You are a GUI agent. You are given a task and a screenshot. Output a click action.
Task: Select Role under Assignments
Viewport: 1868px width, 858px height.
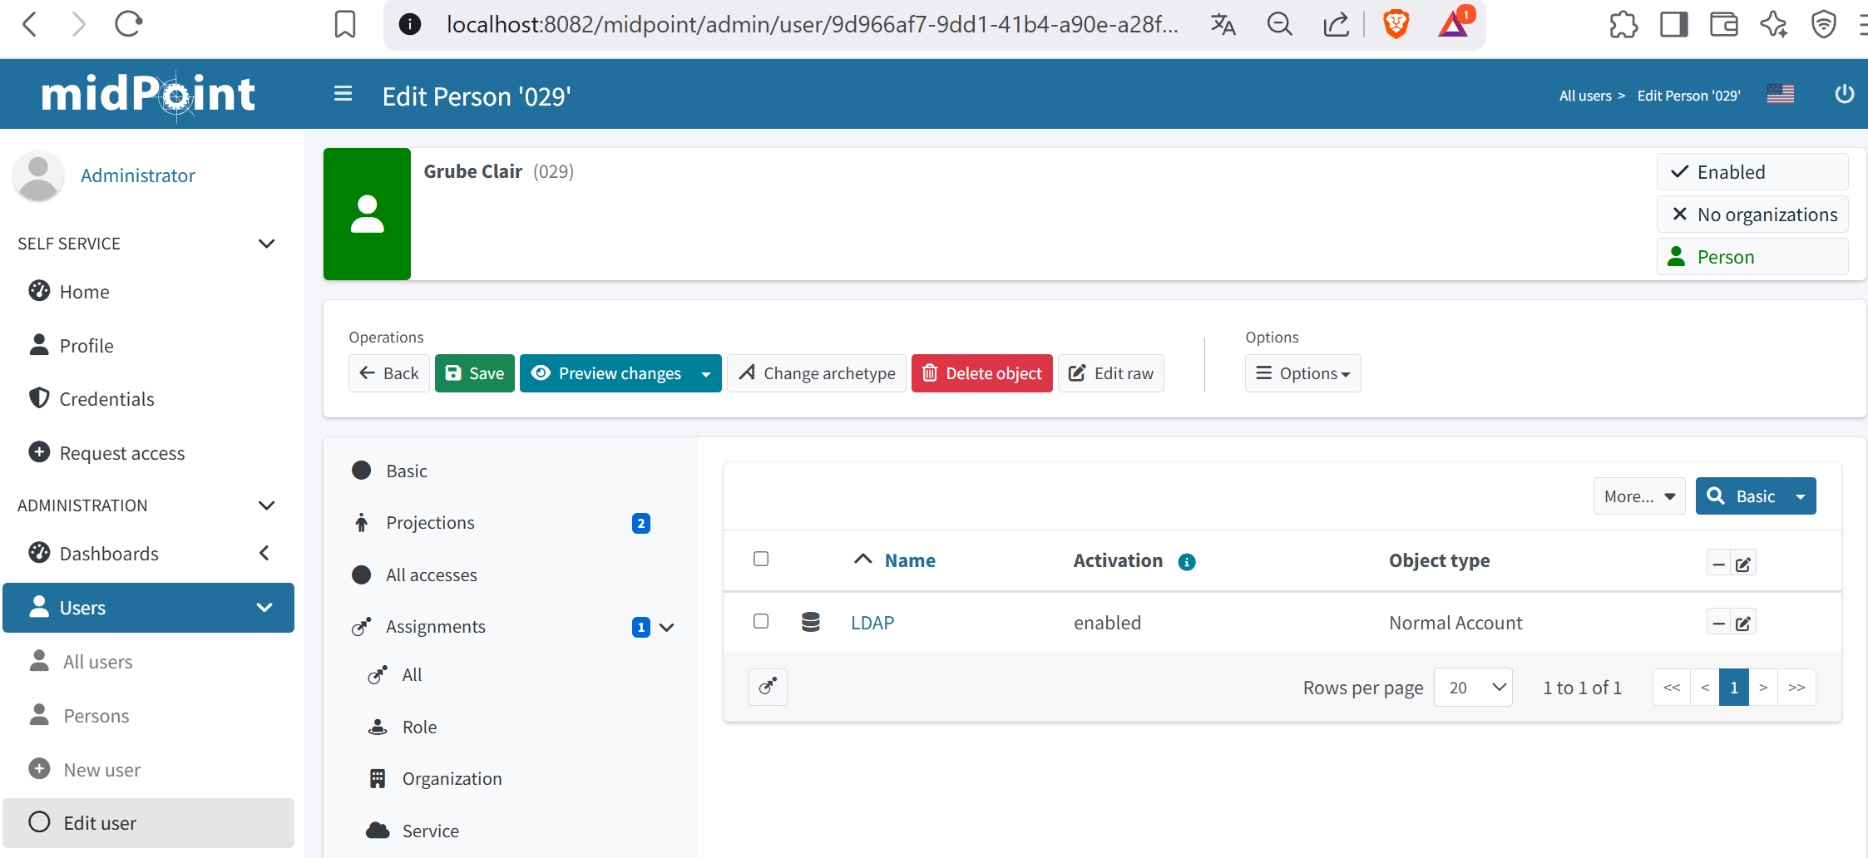(x=419, y=727)
